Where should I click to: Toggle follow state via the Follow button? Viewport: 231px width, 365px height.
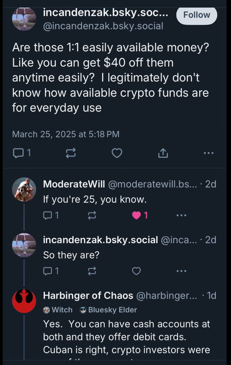click(x=196, y=15)
